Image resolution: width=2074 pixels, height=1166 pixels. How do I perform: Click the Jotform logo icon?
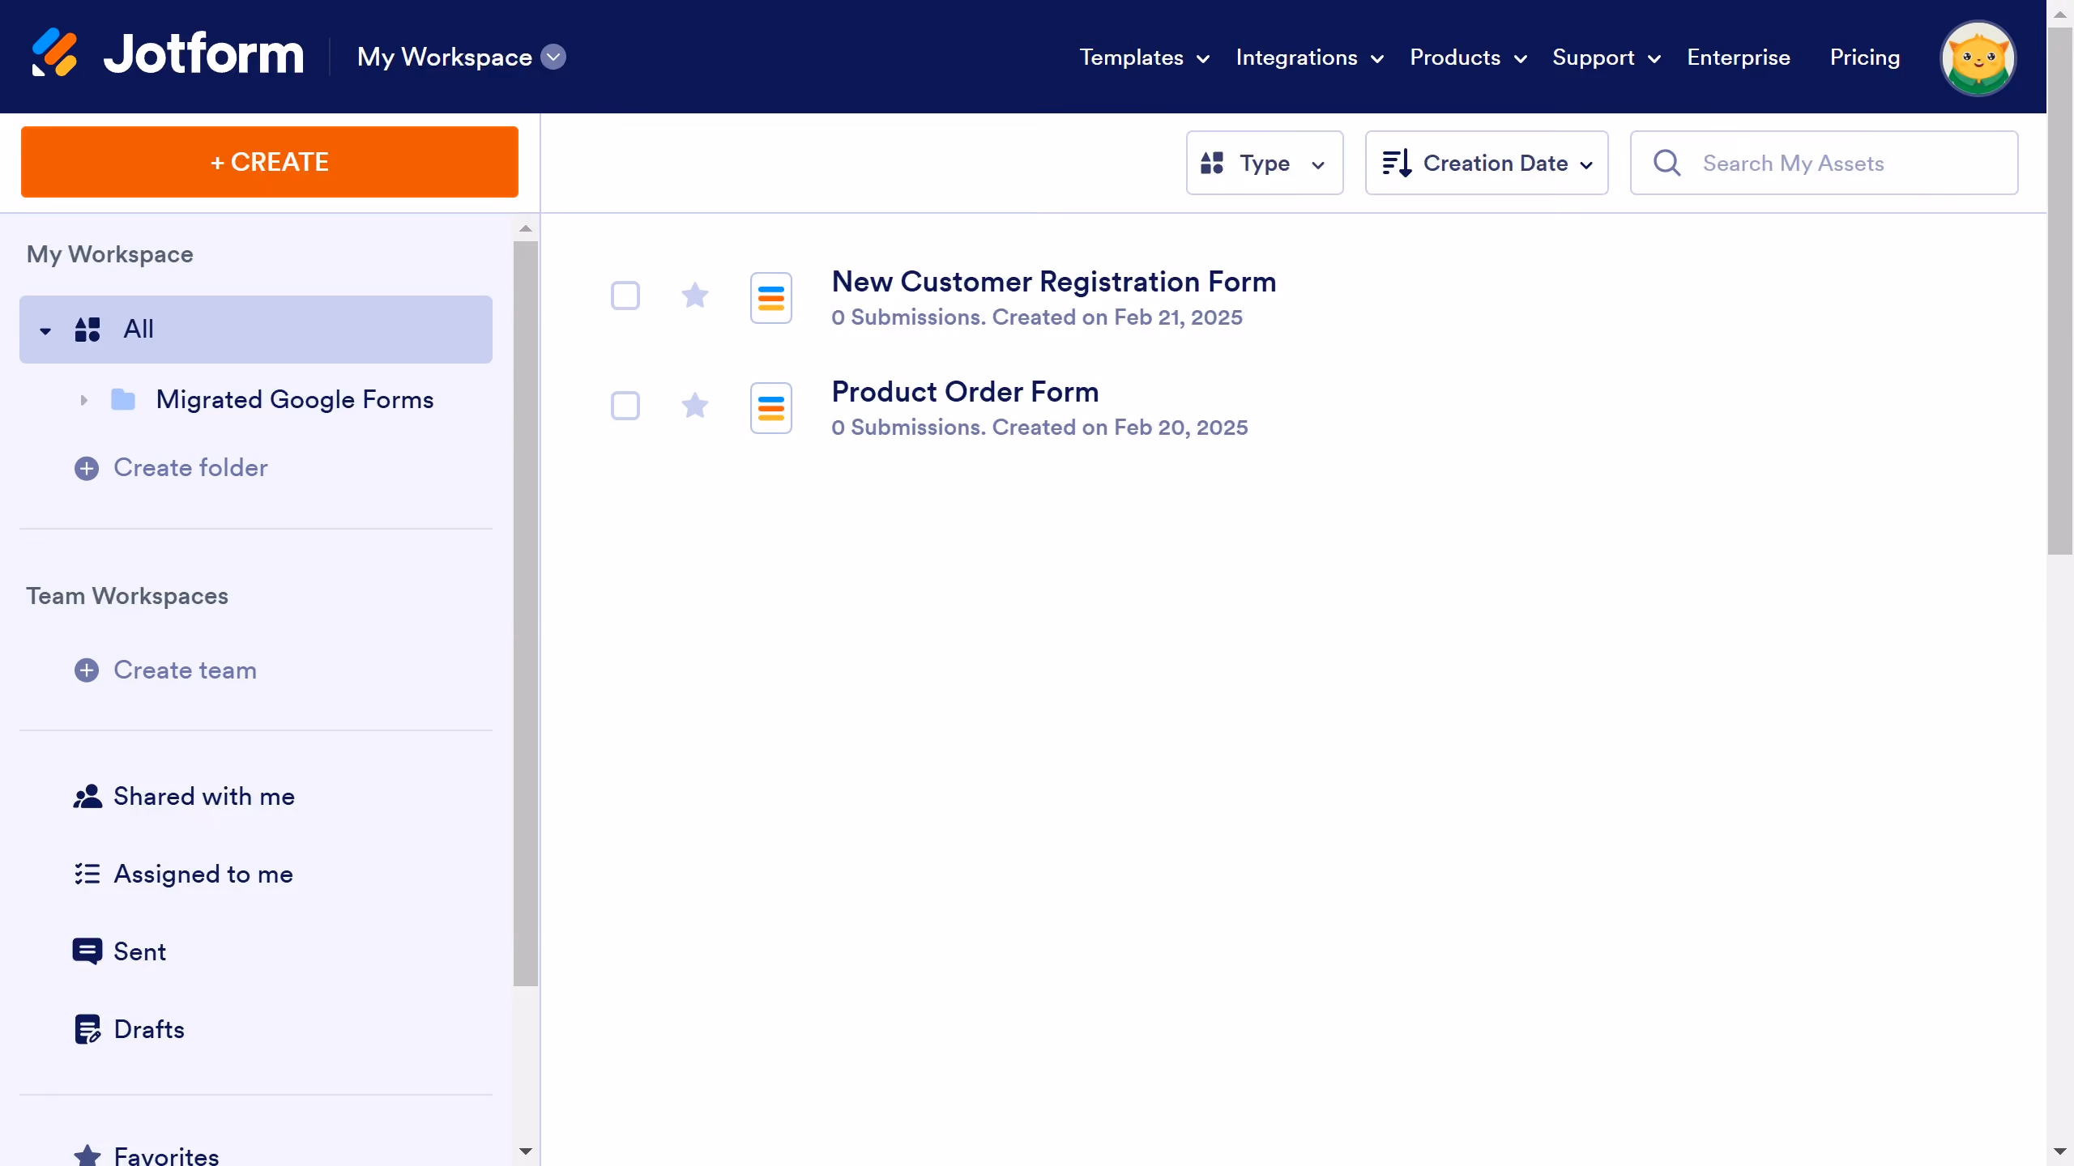[54, 53]
